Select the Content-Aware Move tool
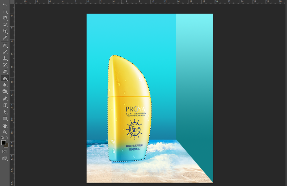 5,45
